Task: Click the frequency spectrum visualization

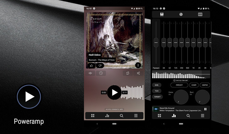Action: point(181,75)
